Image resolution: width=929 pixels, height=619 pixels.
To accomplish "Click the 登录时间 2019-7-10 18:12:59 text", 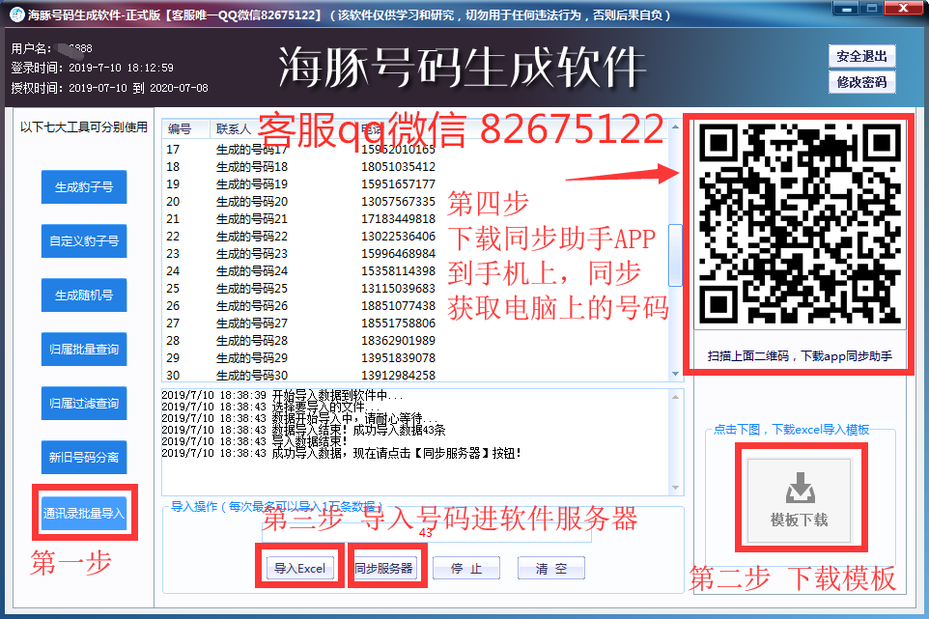I will click(93, 68).
